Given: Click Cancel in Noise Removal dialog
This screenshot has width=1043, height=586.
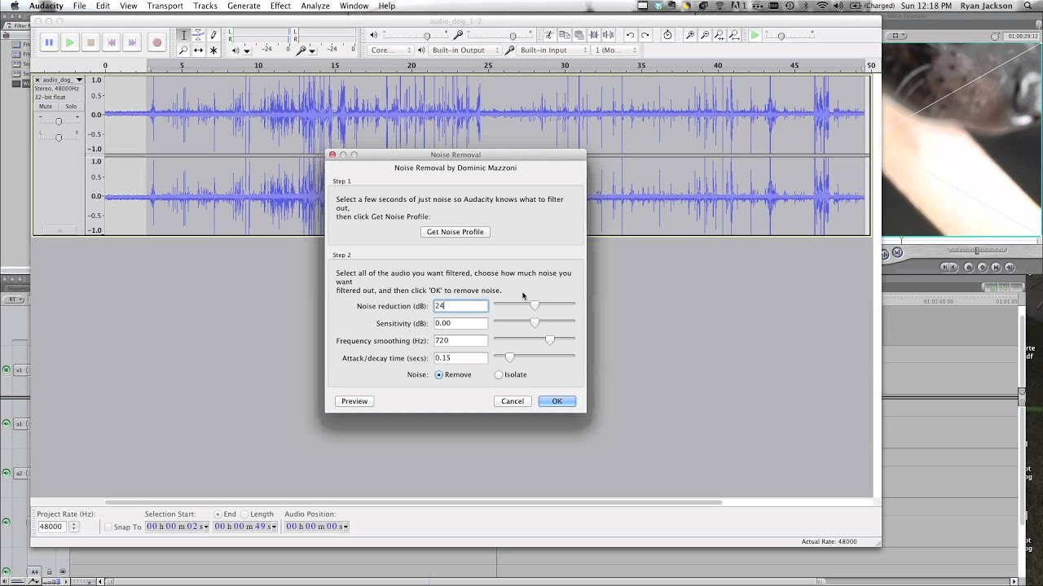Looking at the screenshot, I should [x=513, y=401].
